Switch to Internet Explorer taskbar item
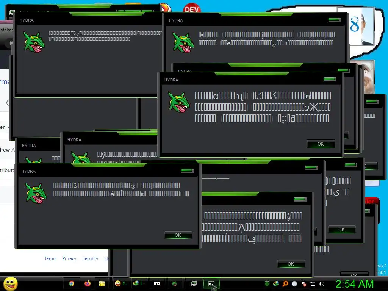 (x=139, y=283)
